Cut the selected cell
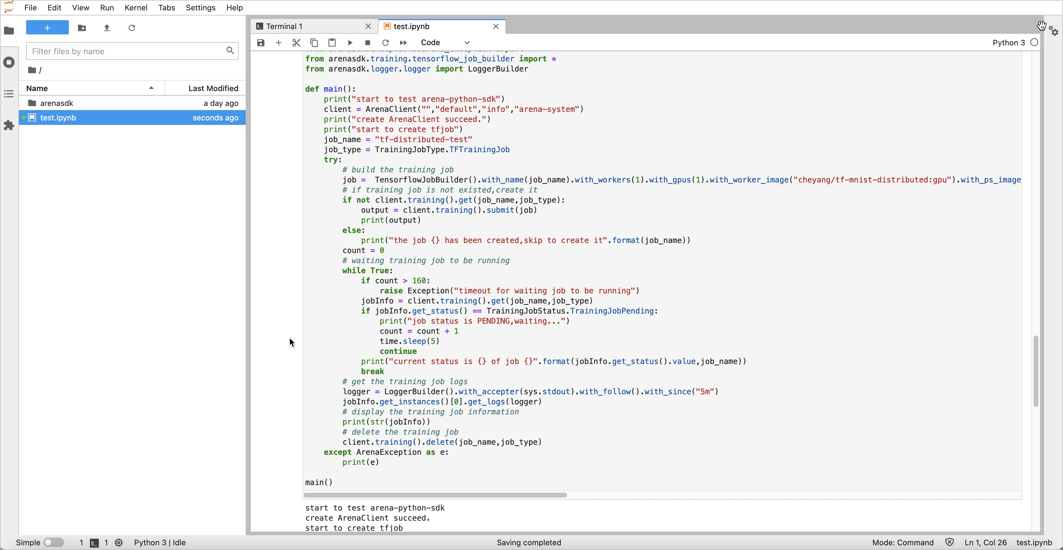The image size is (1063, 550). (x=296, y=42)
